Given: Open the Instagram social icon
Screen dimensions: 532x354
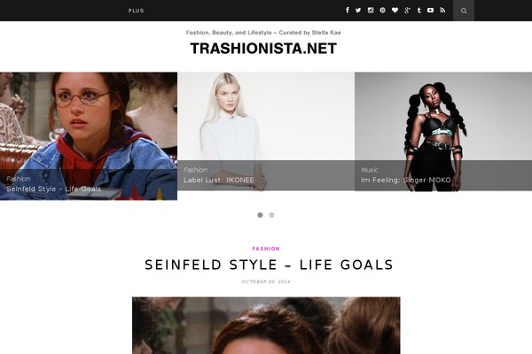Looking at the screenshot, I should tap(371, 10).
